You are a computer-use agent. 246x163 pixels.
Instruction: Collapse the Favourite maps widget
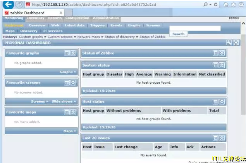click(x=73, y=112)
